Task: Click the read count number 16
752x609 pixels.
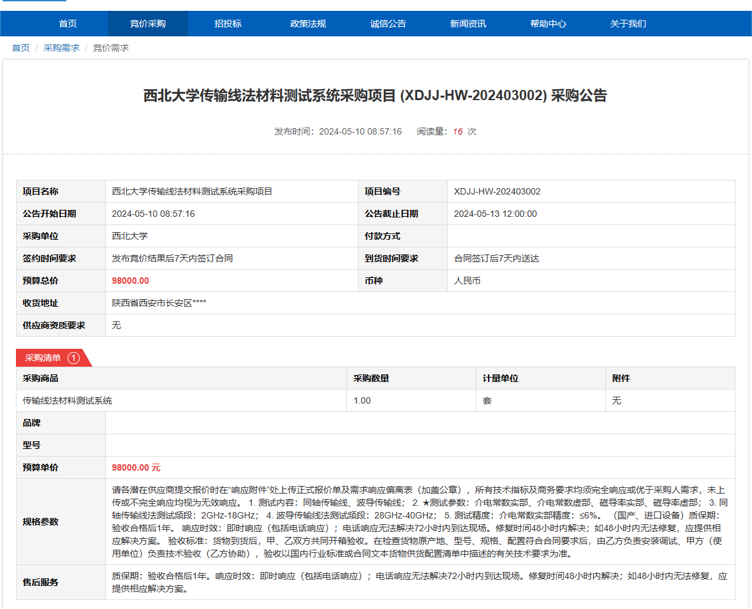Action: [457, 131]
